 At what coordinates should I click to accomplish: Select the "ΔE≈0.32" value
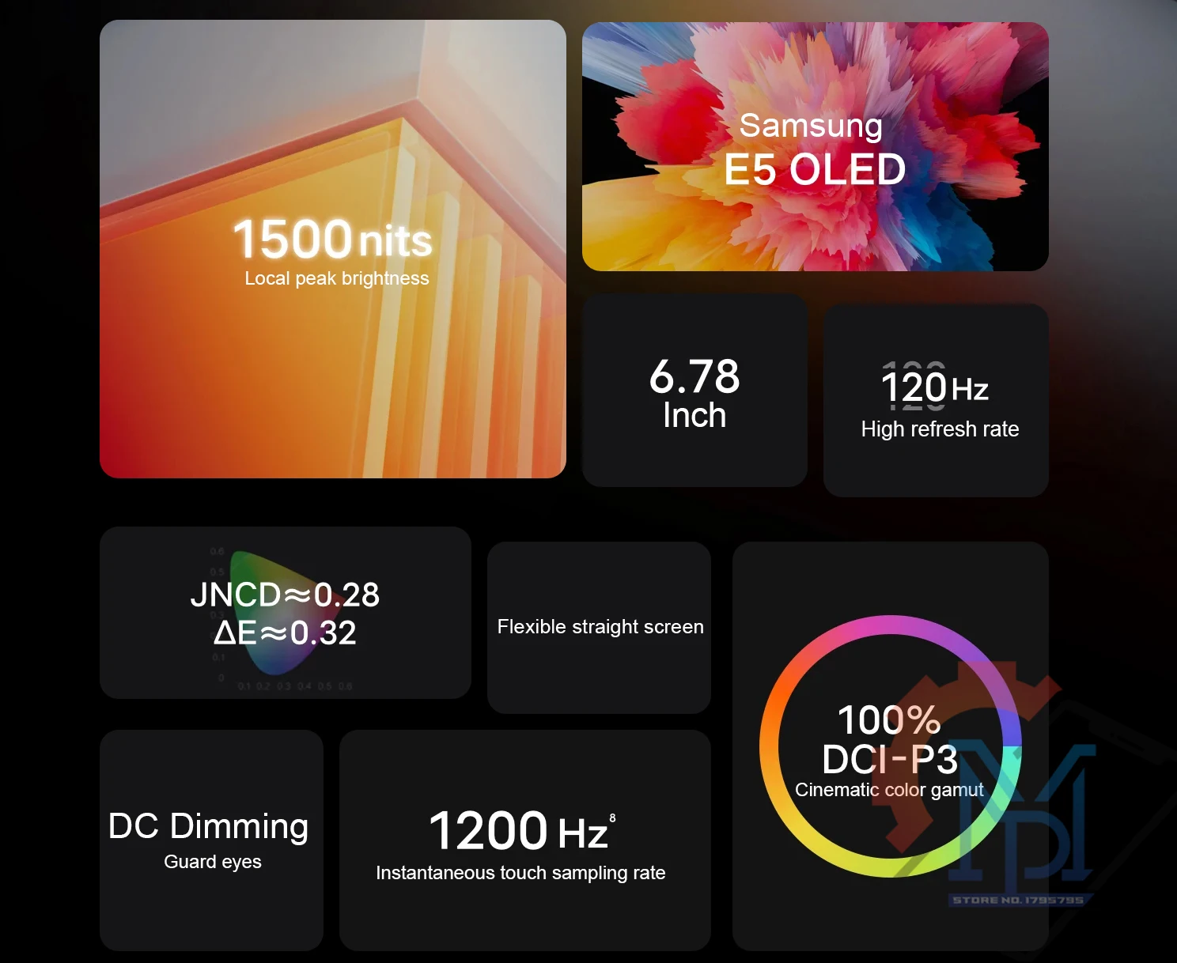click(285, 633)
